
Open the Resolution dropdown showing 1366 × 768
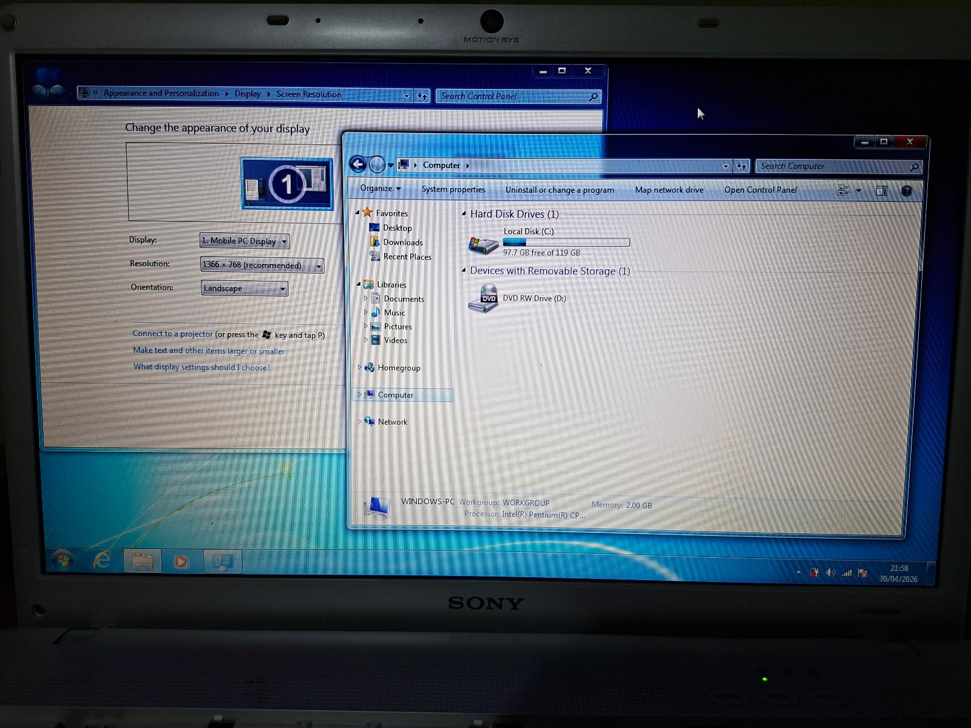[x=262, y=265]
